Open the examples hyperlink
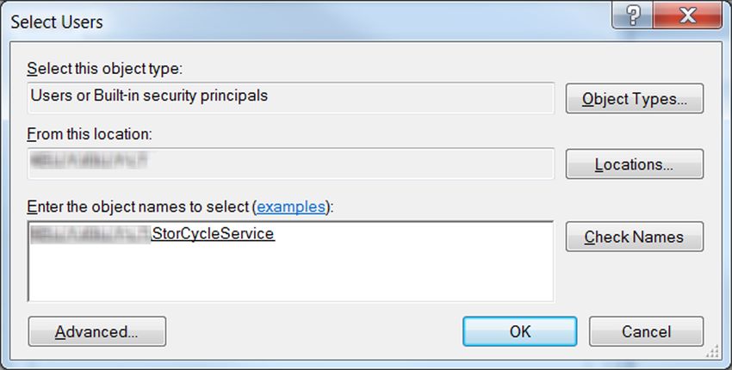 point(291,207)
